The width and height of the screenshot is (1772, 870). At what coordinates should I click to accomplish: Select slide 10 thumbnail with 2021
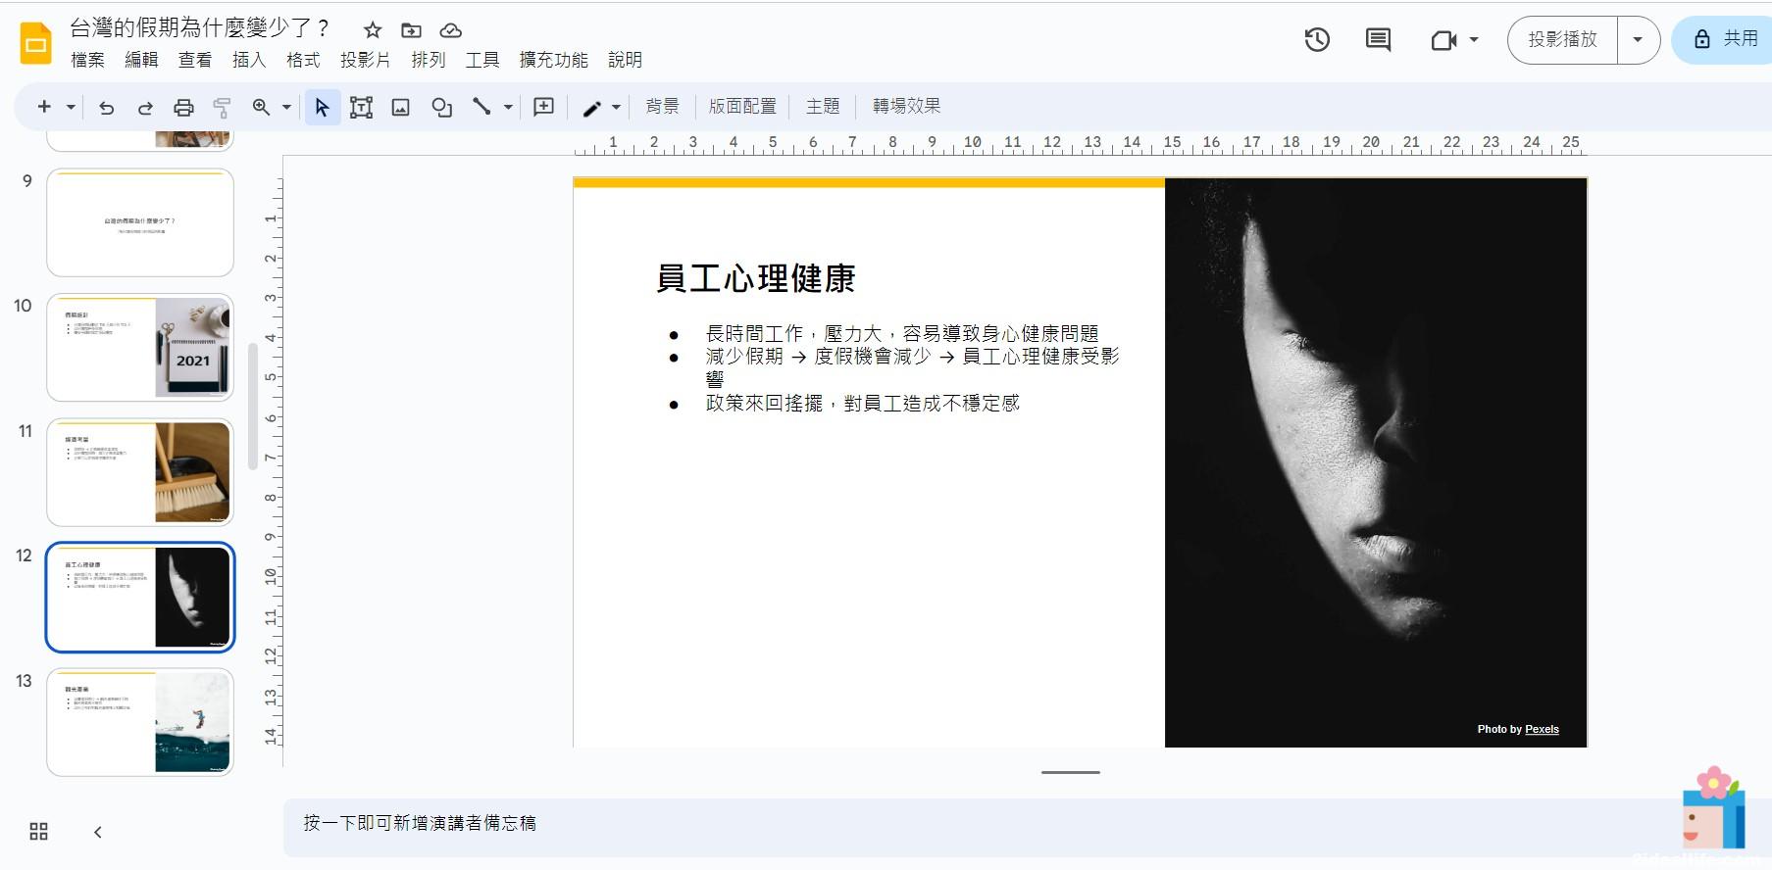[x=140, y=348]
